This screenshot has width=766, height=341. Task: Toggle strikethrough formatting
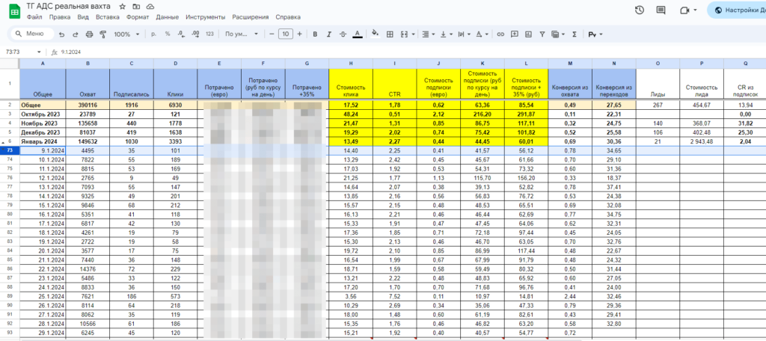(343, 34)
